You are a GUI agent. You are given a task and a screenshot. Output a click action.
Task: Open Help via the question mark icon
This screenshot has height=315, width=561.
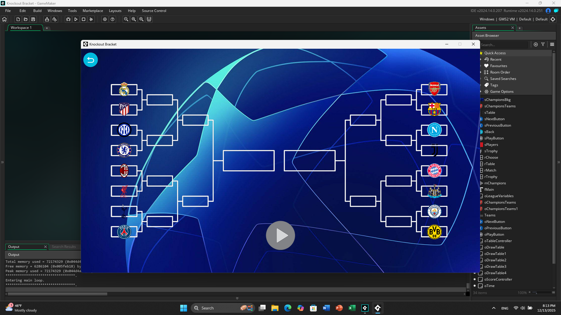tap(112, 19)
